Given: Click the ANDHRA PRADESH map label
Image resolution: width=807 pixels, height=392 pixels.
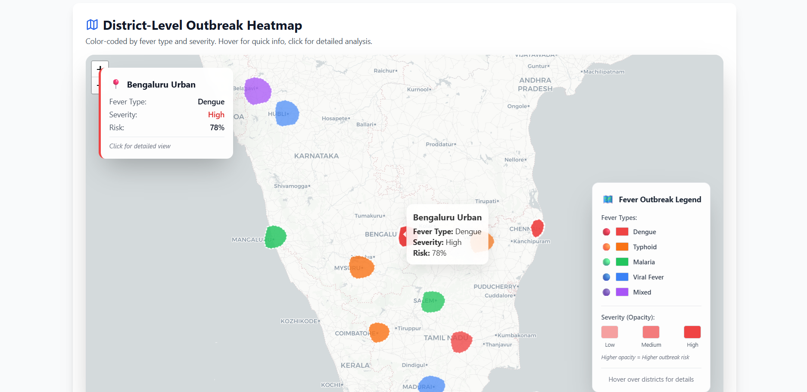Looking at the screenshot, I should click(x=535, y=85).
